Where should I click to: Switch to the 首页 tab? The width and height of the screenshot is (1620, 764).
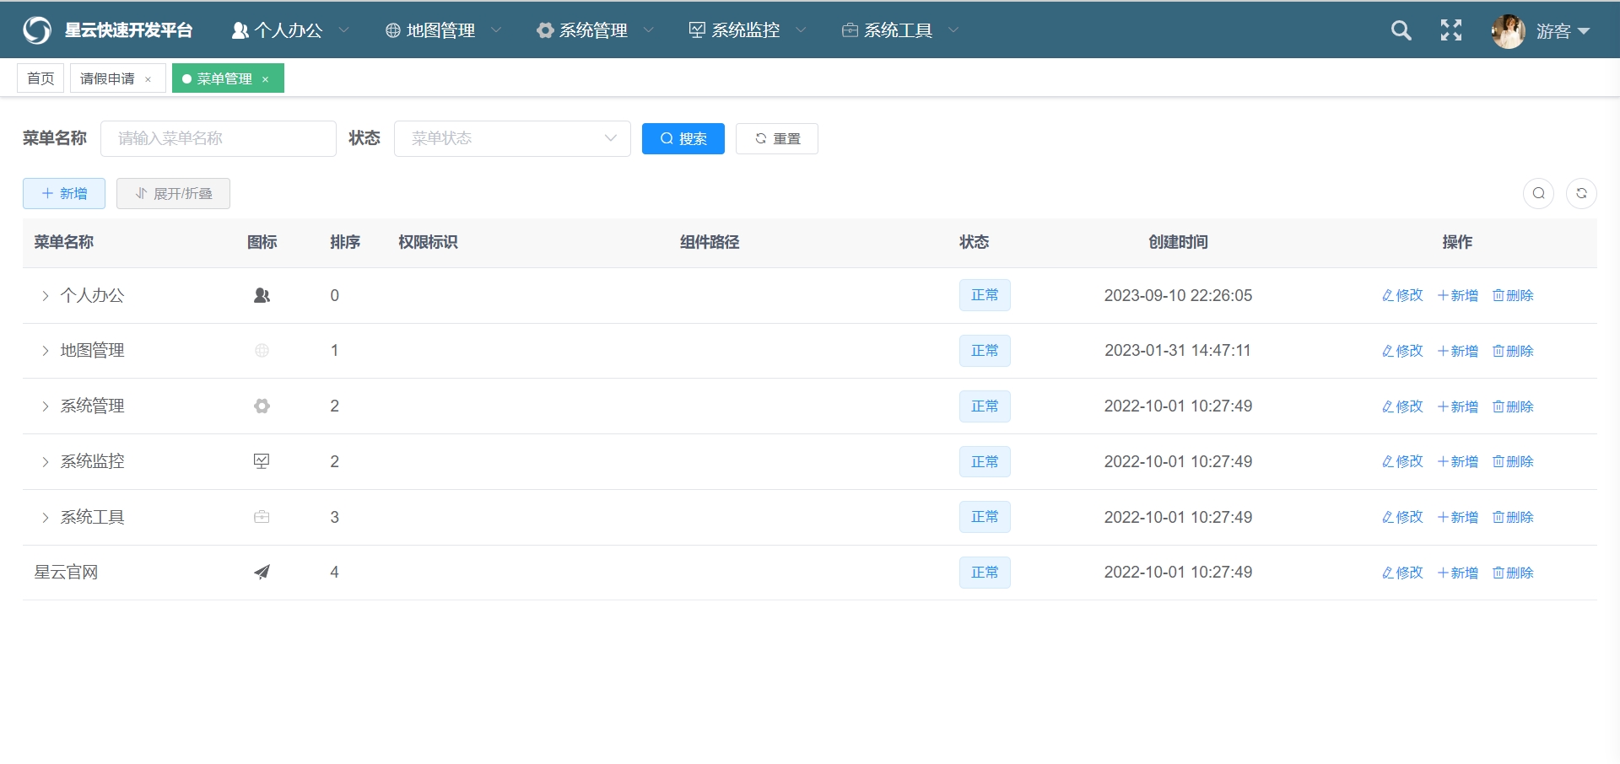click(x=40, y=78)
